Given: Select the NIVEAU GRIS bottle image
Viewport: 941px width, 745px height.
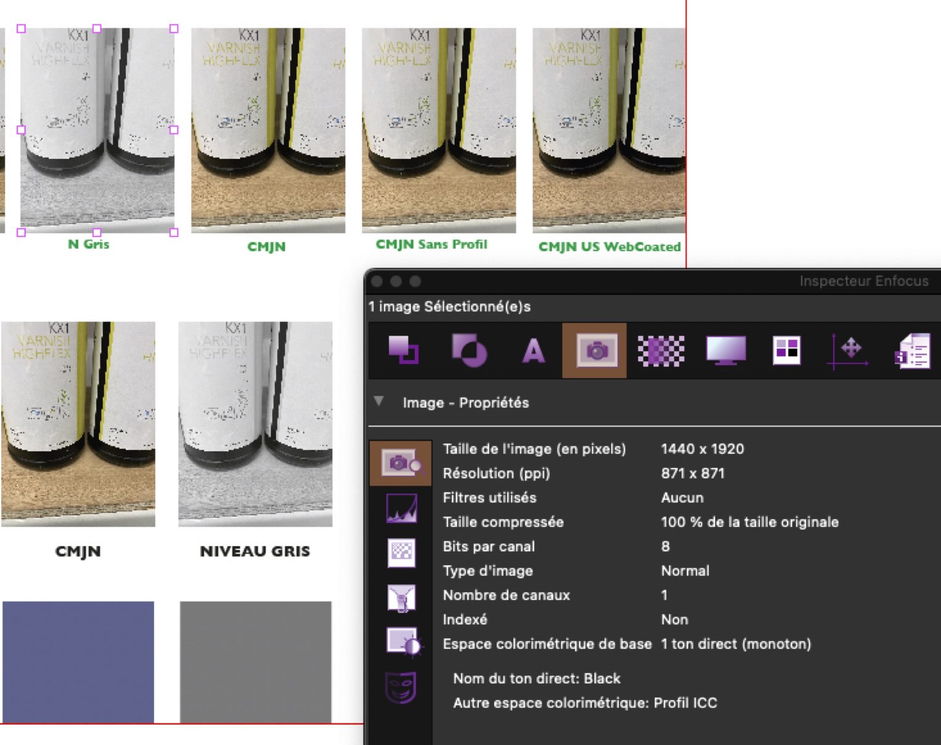Looking at the screenshot, I should pyautogui.click(x=255, y=424).
